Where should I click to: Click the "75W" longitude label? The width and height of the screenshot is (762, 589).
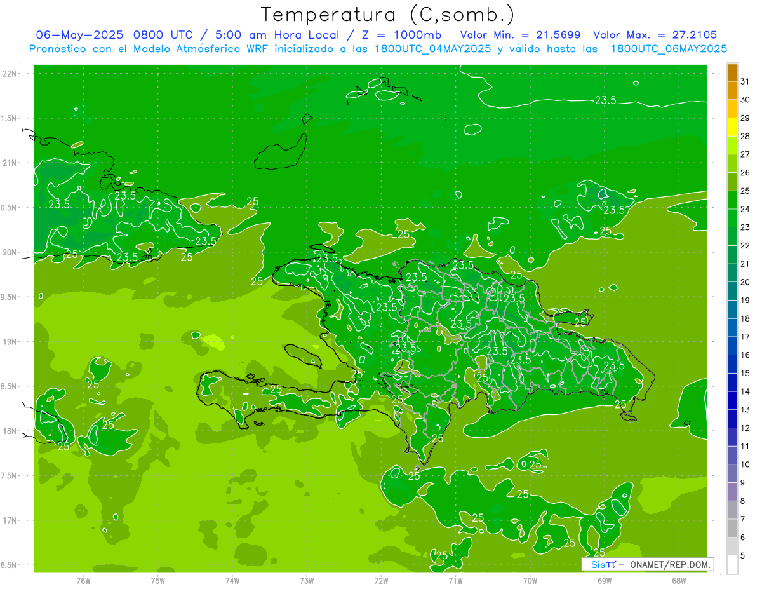pyautogui.click(x=158, y=581)
